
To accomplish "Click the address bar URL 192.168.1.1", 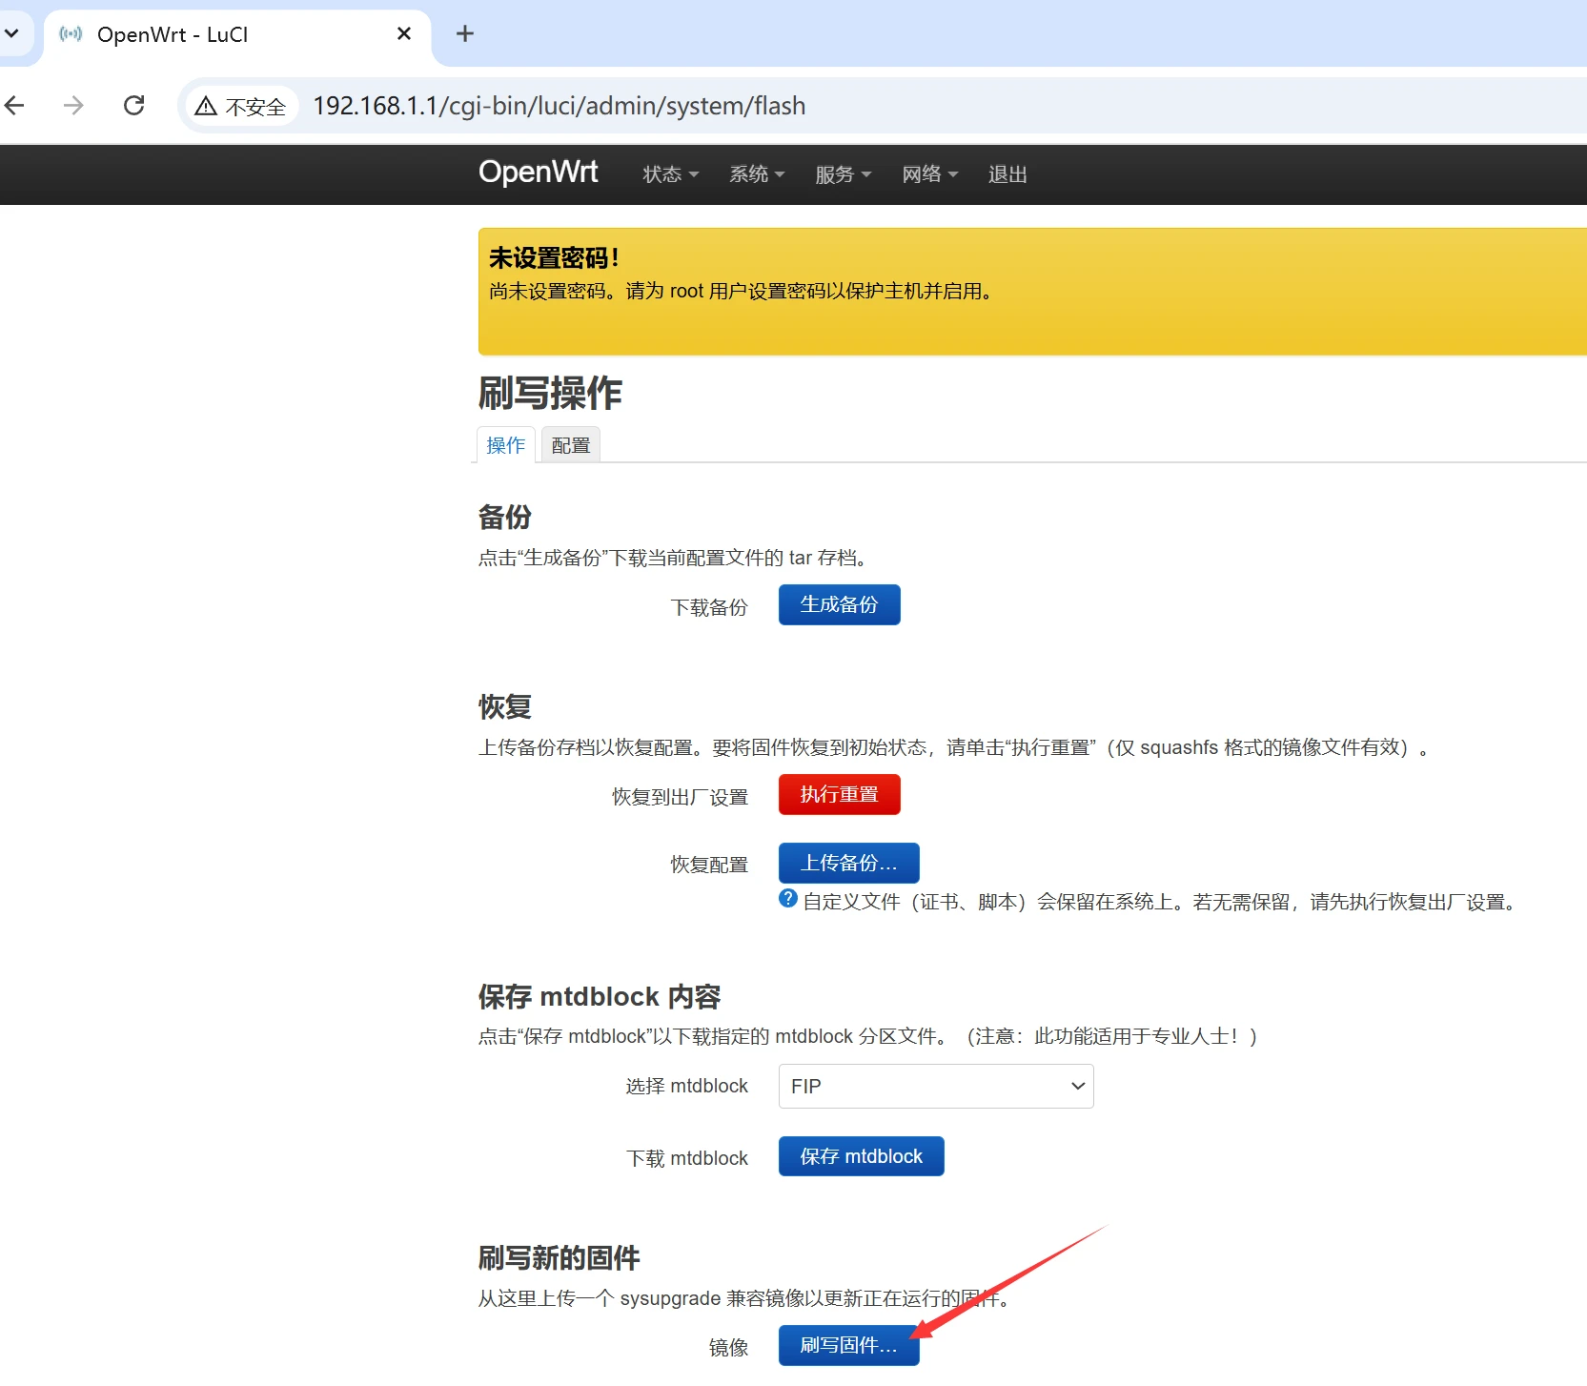I will (x=560, y=106).
